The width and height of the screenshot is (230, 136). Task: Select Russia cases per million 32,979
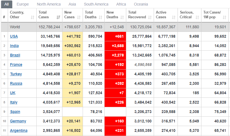pos(220,83)
